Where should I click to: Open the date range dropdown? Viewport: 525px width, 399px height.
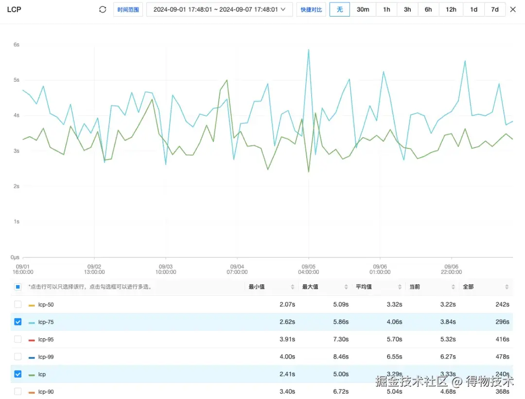tap(219, 10)
